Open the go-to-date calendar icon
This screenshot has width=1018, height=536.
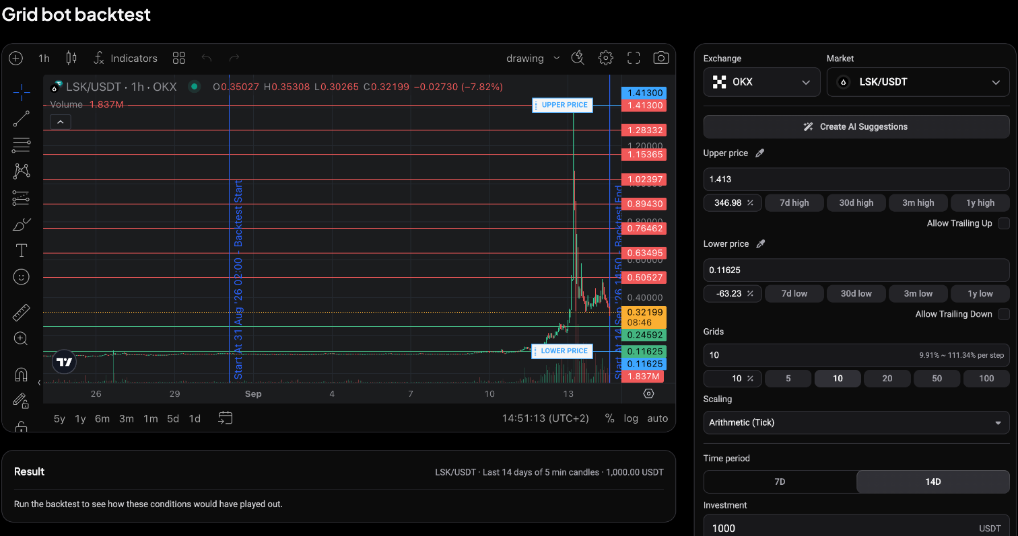[x=226, y=418]
